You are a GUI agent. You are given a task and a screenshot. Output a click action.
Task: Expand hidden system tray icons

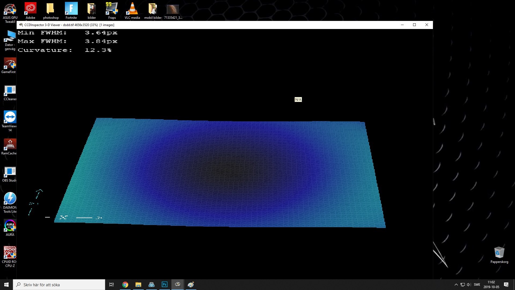click(x=456, y=285)
